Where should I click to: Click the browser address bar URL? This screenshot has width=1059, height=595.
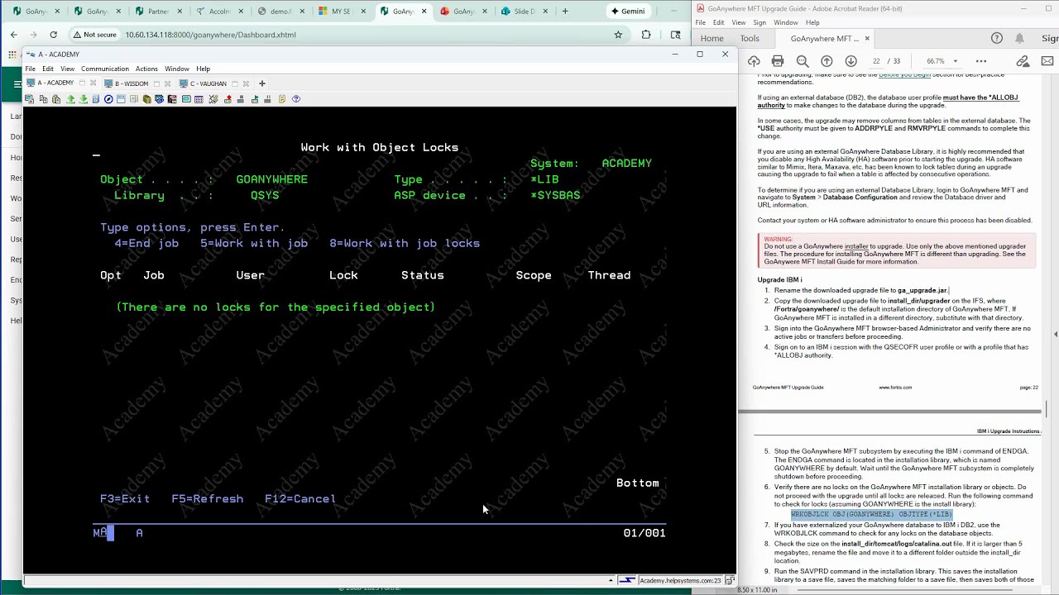pos(210,35)
